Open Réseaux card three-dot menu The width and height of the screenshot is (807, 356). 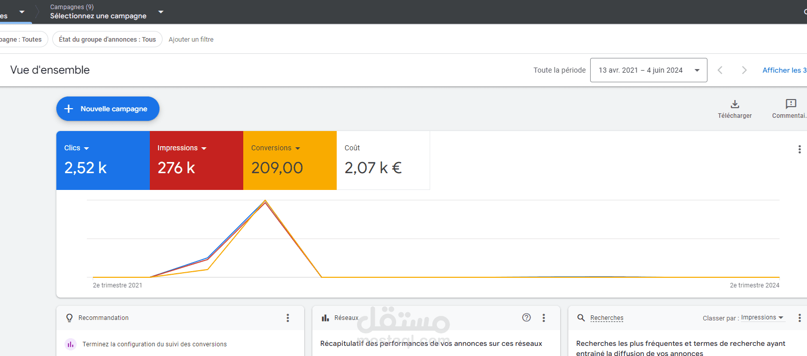(543, 318)
